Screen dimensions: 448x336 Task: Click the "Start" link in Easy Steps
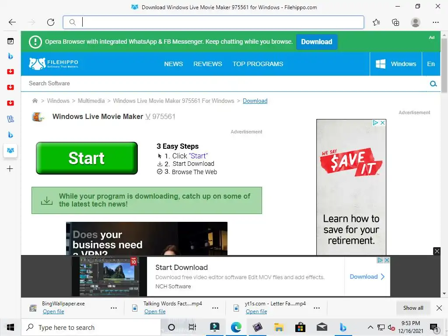click(198, 156)
